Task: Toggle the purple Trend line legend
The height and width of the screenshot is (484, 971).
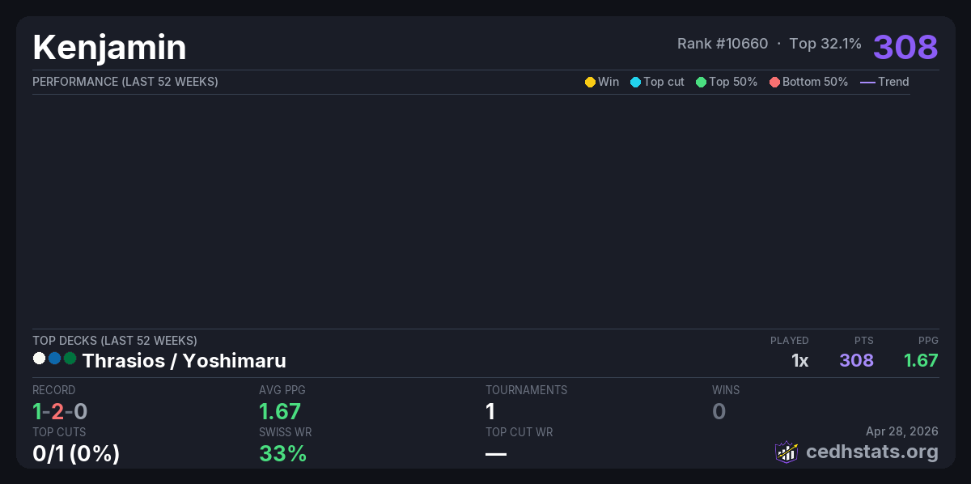Action: (867, 82)
